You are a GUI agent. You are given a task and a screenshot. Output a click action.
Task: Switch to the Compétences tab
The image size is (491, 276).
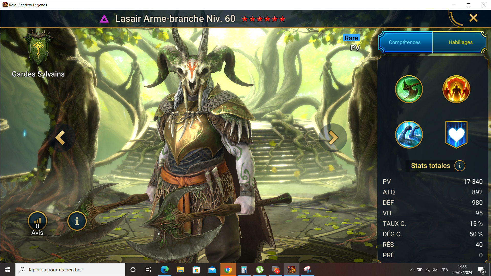coord(405,42)
